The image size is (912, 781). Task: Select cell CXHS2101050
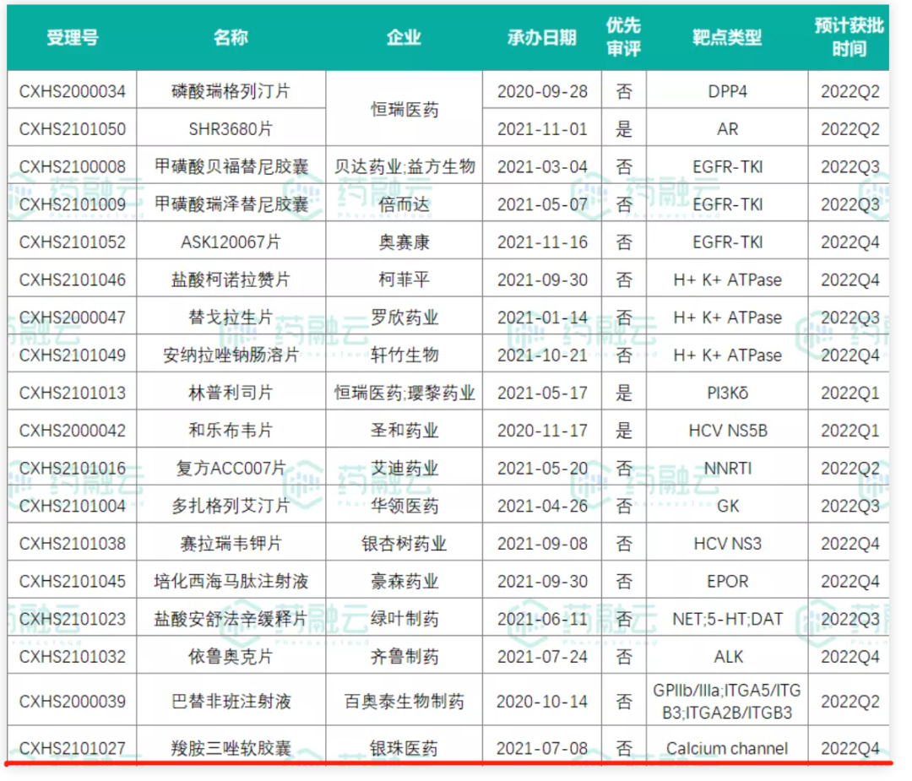72,128
